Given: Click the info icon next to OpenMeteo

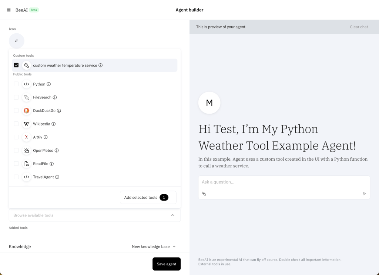Looking at the screenshot, I should point(57,151).
